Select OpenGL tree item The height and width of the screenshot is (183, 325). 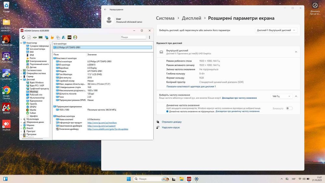click(33, 104)
